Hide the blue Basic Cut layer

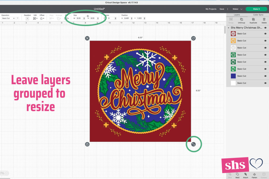point(265,76)
